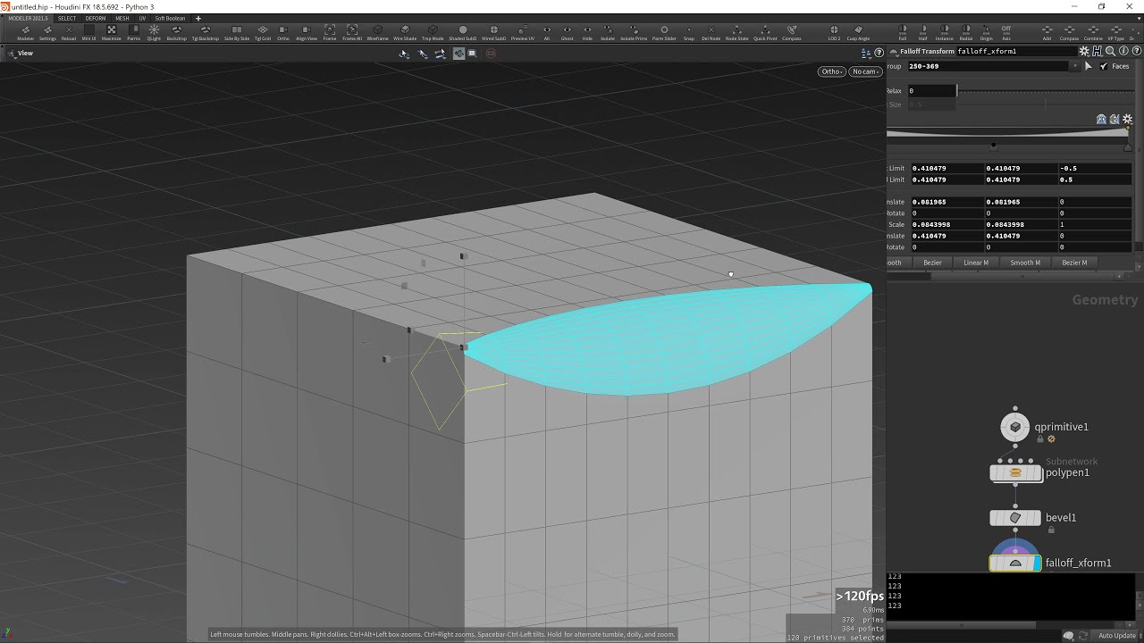Open the No cam camera dropdown
The height and width of the screenshot is (643, 1144).
[x=864, y=71]
